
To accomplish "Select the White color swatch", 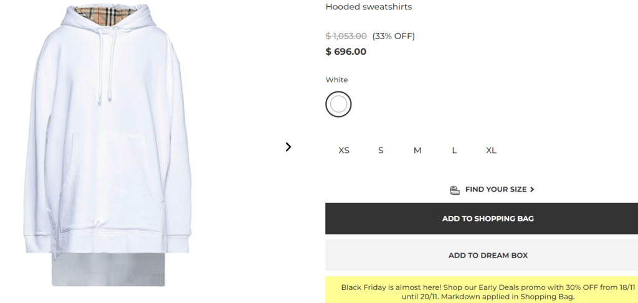I will pyautogui.click(x=338, y=105).
